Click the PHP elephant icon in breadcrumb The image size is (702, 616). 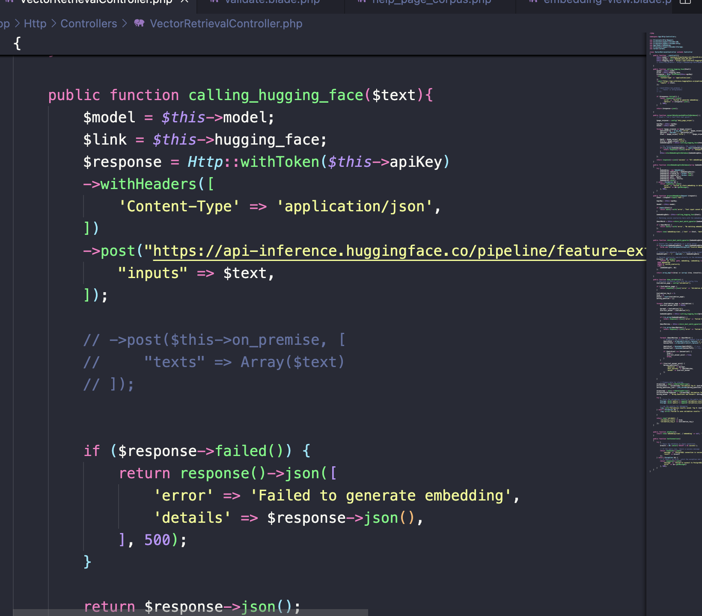coord(139,23)
